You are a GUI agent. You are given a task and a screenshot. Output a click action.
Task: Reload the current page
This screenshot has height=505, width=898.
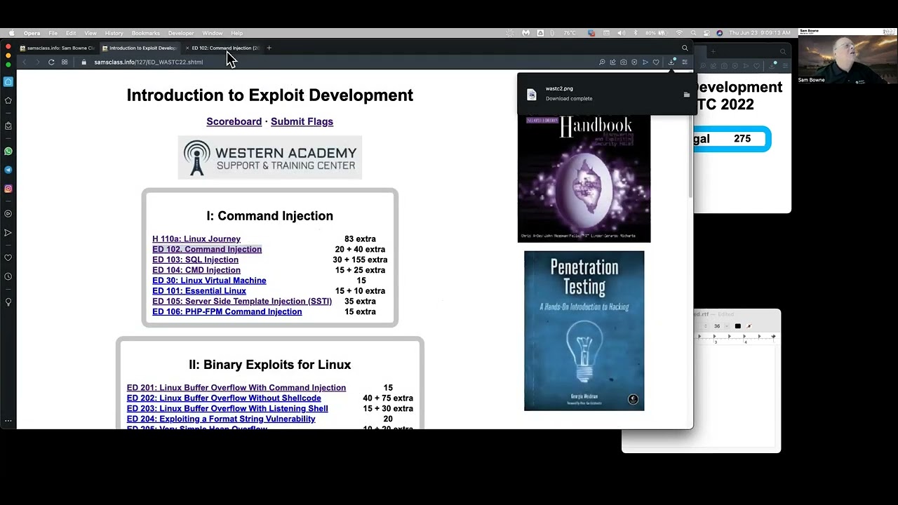[51, 62]
